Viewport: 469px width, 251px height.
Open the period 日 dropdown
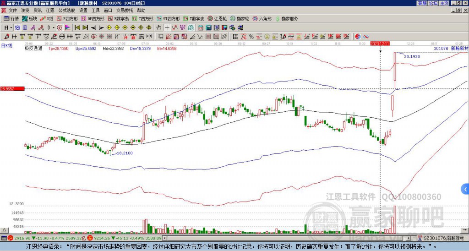pyautogui.click(x=8, y=28)
